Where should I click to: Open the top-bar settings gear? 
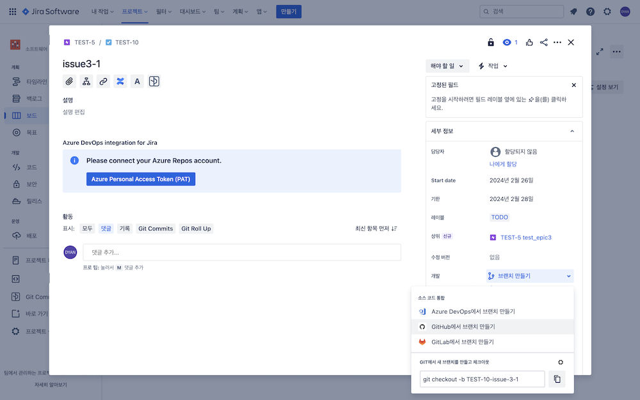click(x=607, y=12)
